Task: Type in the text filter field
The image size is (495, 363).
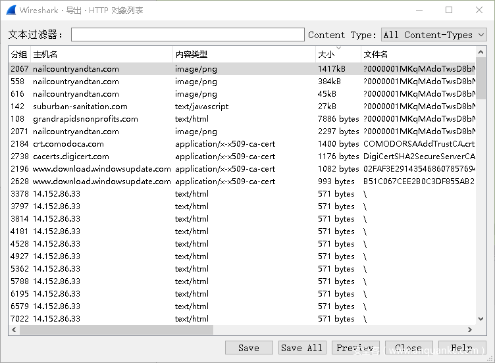Action: (188, 35)
